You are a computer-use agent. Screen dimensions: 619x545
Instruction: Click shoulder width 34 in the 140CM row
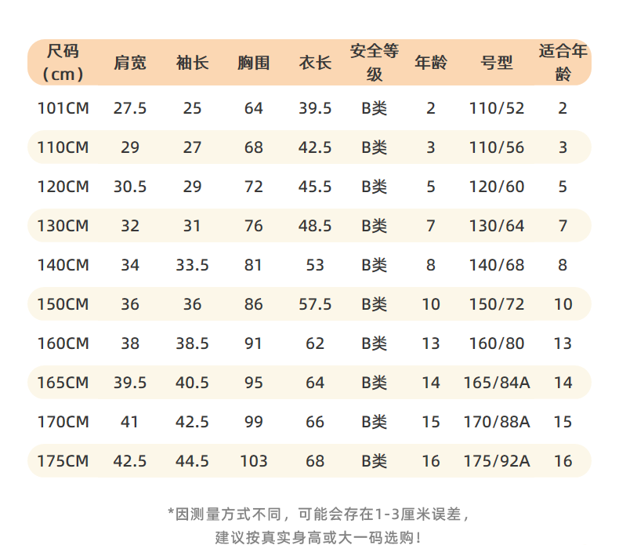130,265
